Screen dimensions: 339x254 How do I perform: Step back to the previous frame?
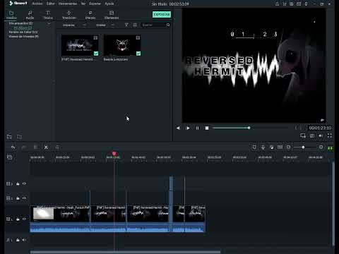pyautogui.click(x=178, y=128)
